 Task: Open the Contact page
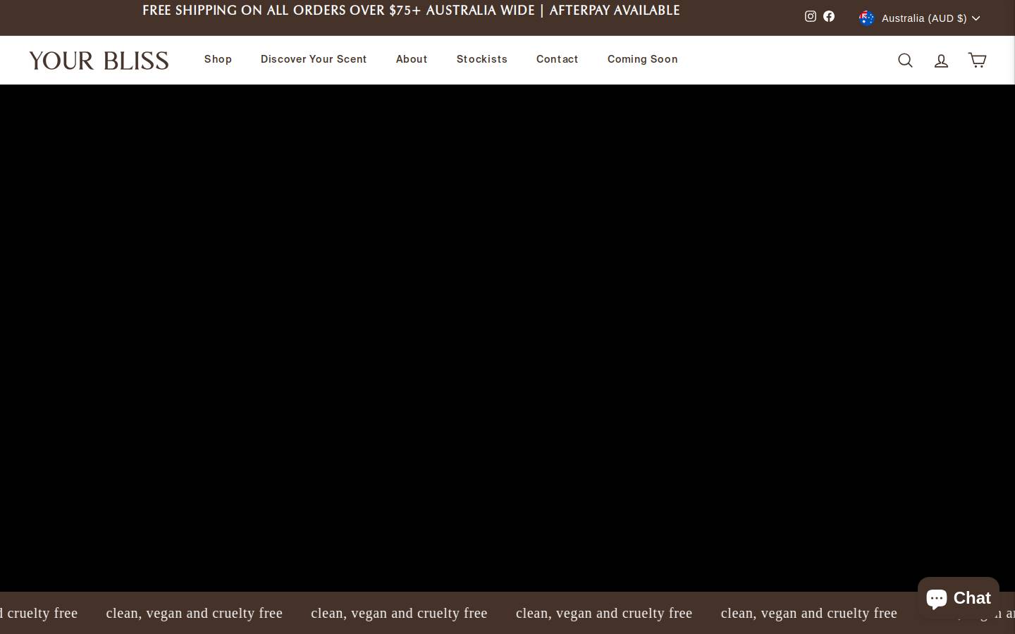point(558,59)
